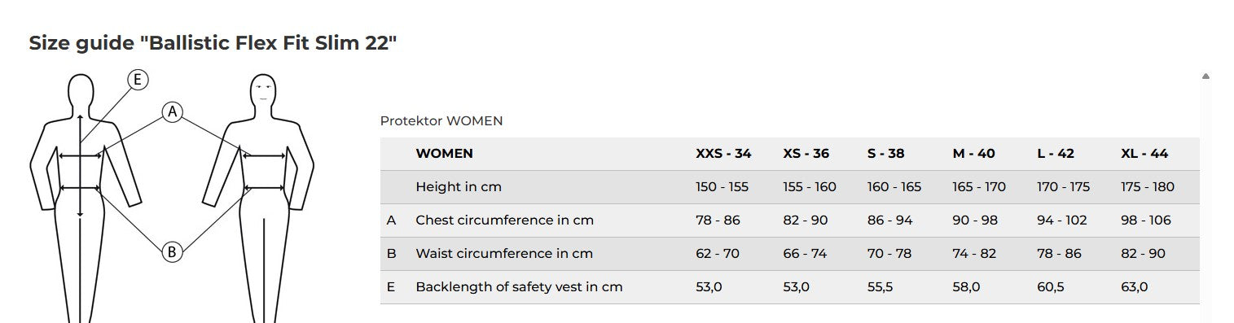Click Waist circumference in cm row label

pos(504,254)
